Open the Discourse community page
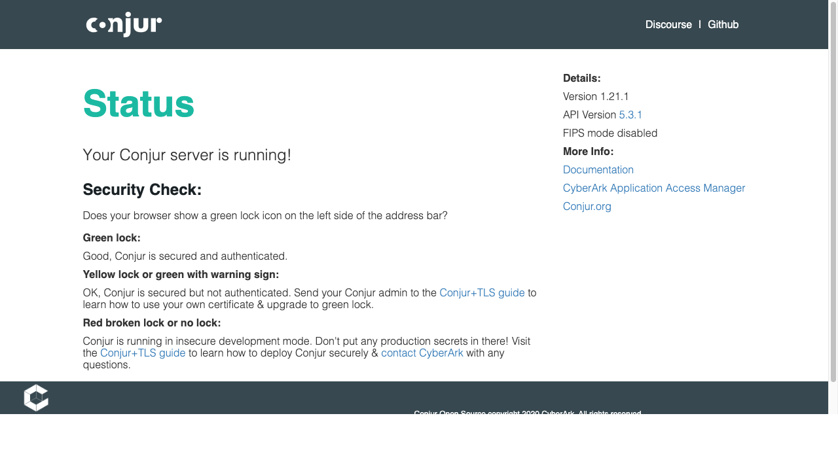 pyautogui.click(x=668, y=24)
